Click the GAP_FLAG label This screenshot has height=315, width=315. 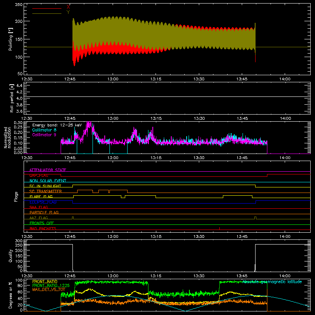[39, 175]
